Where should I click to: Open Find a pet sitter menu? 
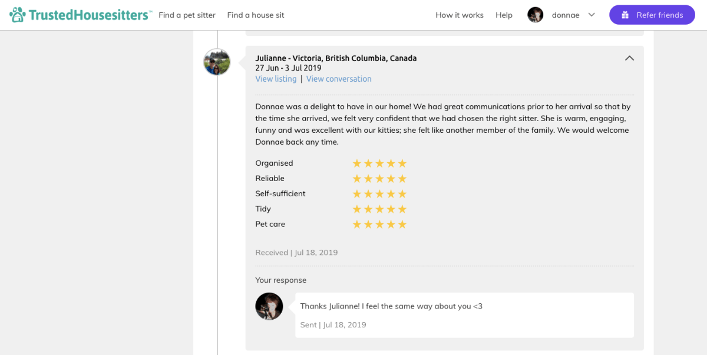(x=187, y=15)
